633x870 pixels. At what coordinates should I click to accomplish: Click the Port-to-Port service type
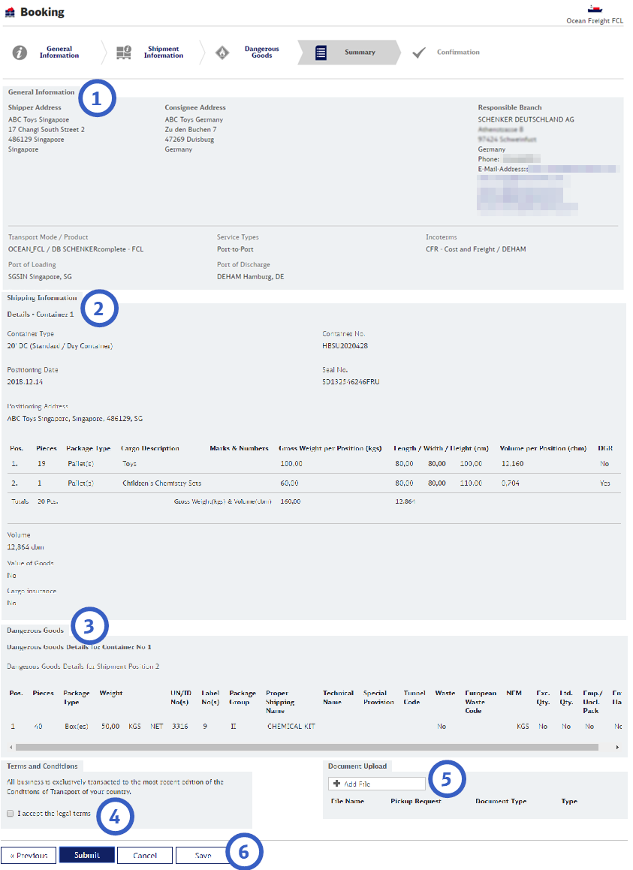(x=235, y=249)
